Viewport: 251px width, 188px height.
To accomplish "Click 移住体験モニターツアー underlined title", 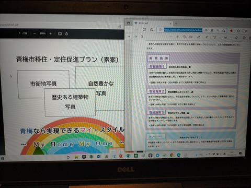I will click(178, 92).
